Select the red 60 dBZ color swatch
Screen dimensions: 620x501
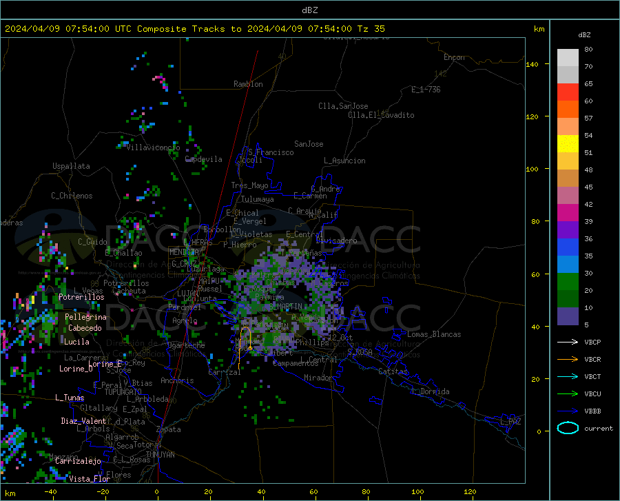click(x=568, y=92)
